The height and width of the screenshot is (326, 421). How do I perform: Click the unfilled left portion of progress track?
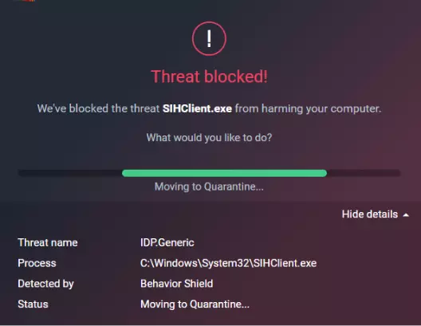click(x=70, y=173)
